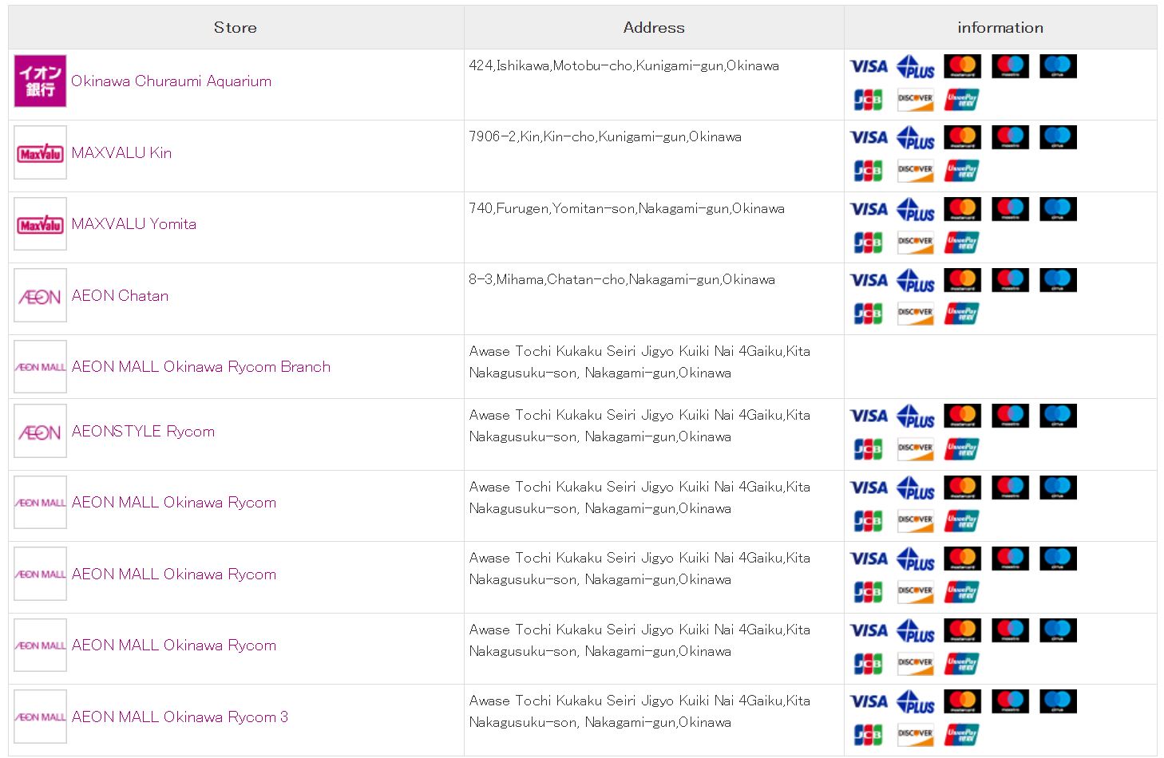
Task: Click the VISA icon in the AEONSTYLE Rycom row
Action: [x=869, y=416]
